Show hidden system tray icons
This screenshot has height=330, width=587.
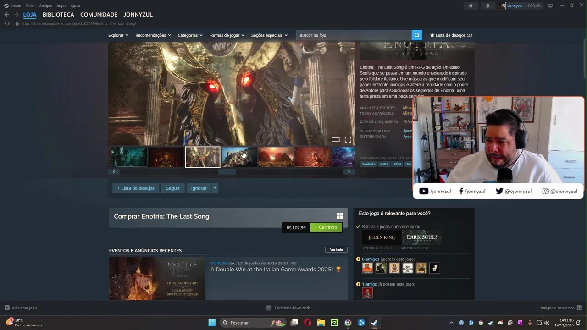[451, 323]
